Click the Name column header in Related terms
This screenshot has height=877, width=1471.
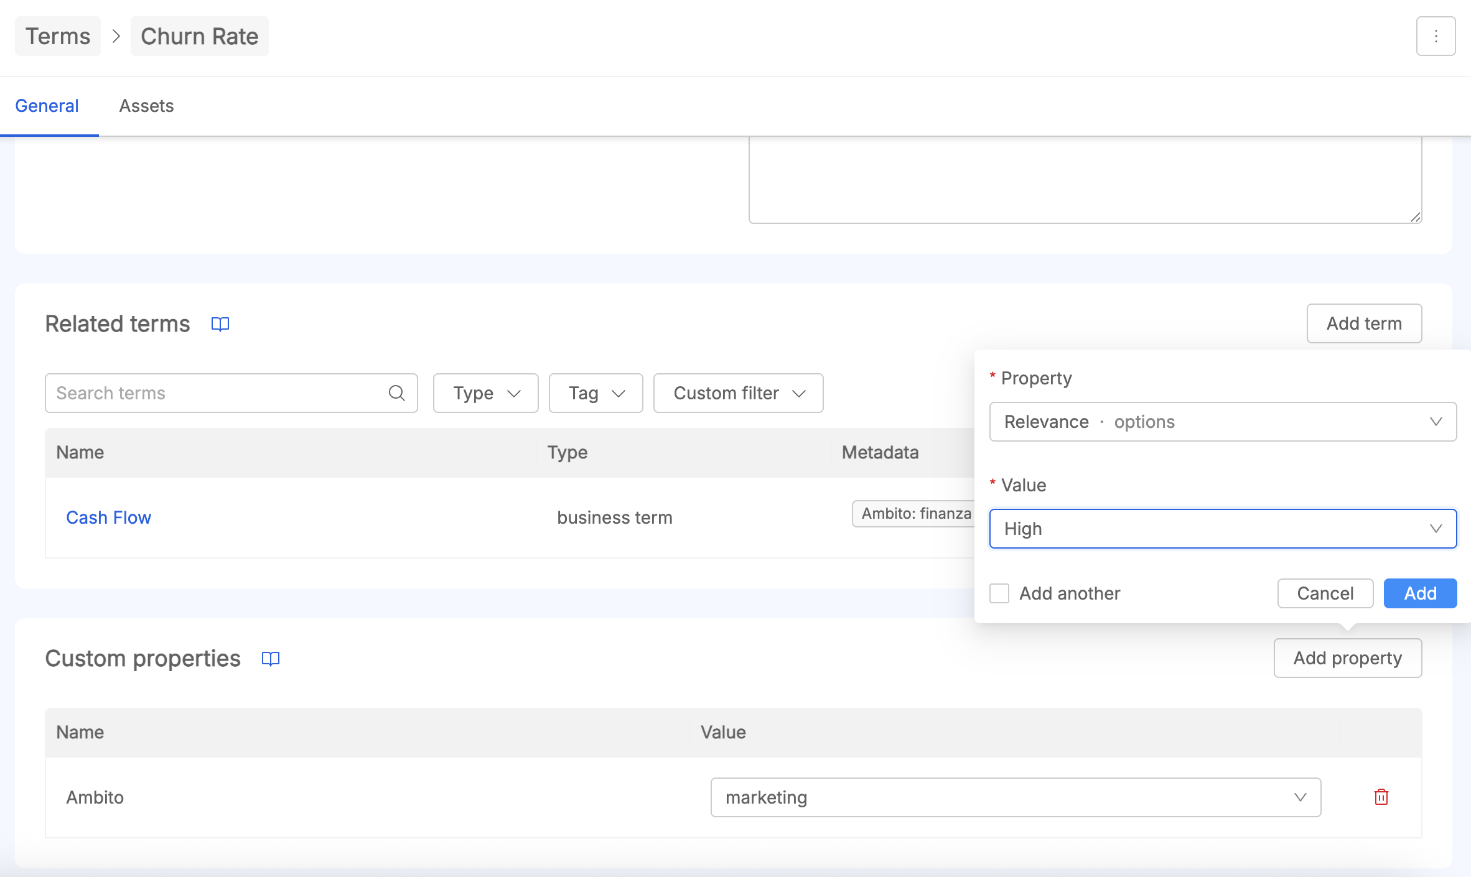80,452
